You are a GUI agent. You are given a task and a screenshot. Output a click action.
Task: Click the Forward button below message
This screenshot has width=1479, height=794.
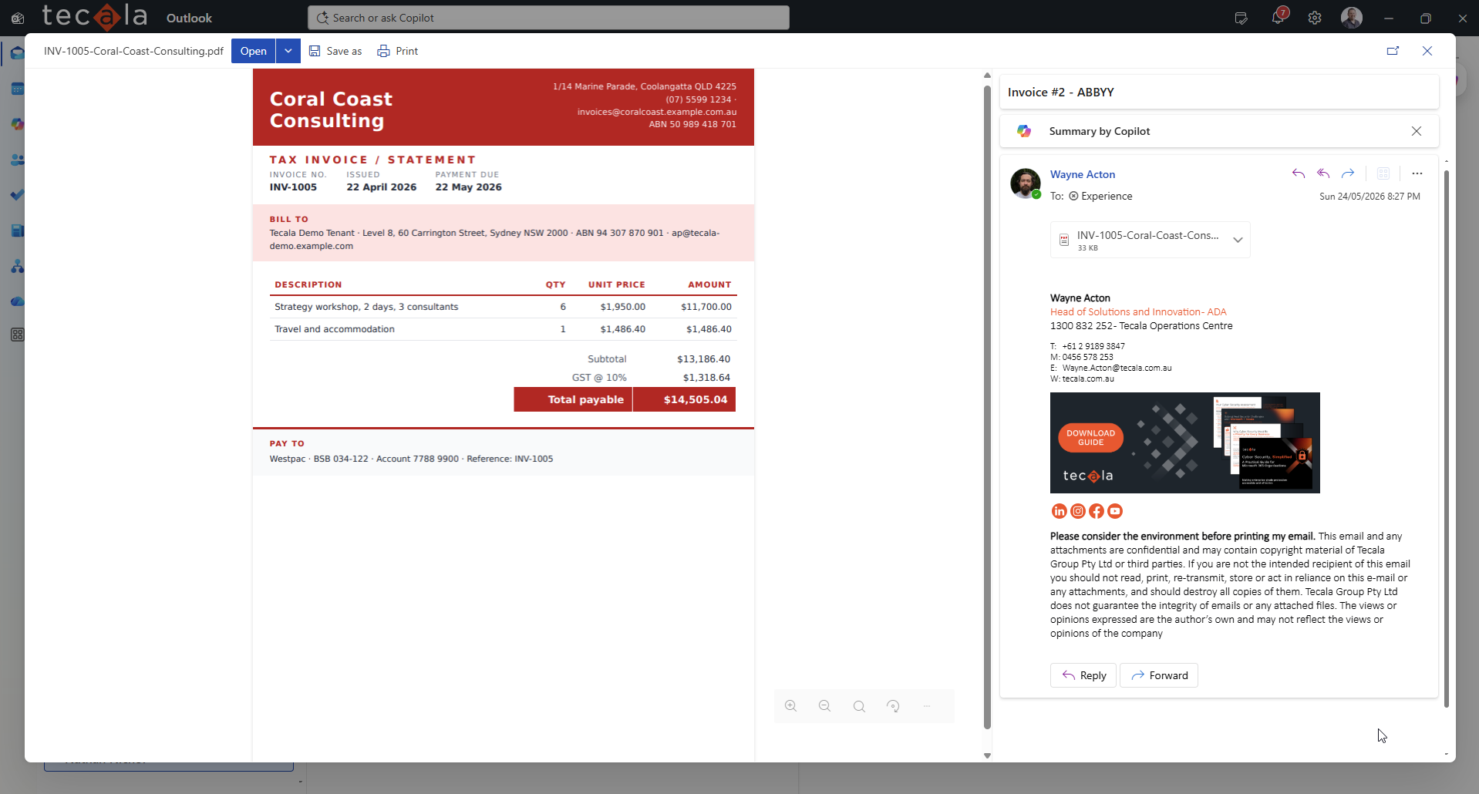(1159, 675)
